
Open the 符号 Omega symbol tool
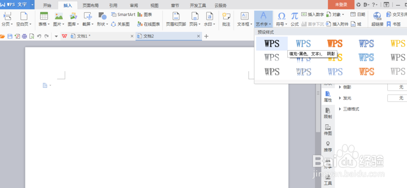(282, 19)
